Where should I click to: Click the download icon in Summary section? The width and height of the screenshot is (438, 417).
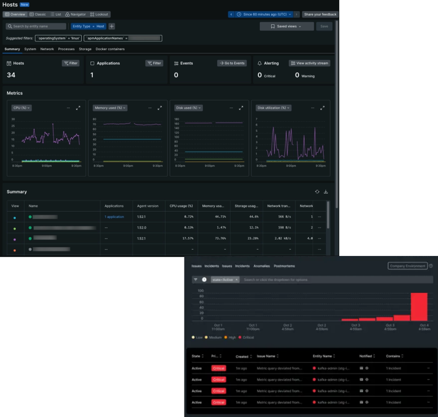click(326, 192)
